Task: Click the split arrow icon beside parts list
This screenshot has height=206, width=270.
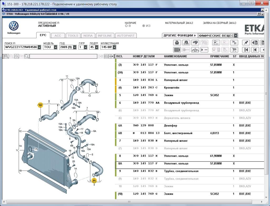Action: 112,56
